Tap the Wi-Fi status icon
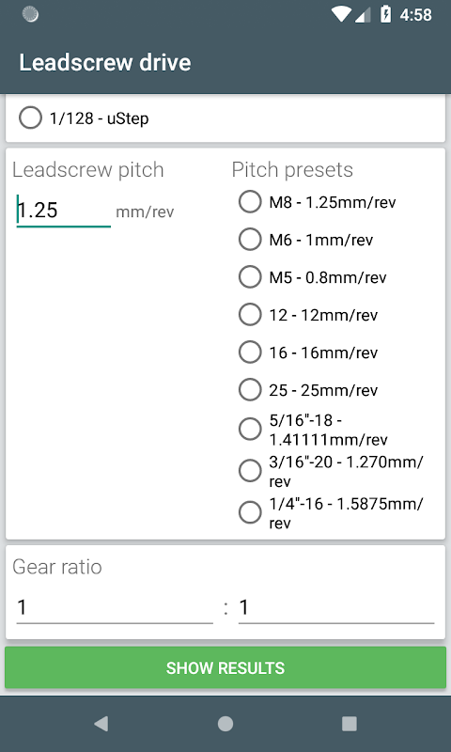The height and width of the screenshot is (752, 451). click(x=341, y=14)
